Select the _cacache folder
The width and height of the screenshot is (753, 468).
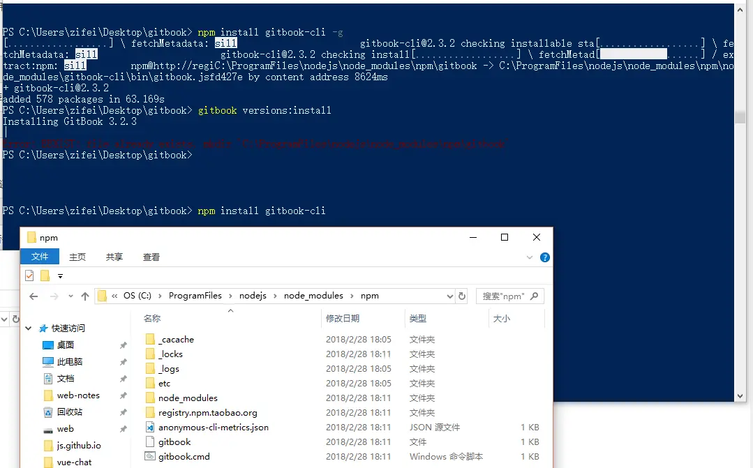pyautogui.click(x=176, y=340)
